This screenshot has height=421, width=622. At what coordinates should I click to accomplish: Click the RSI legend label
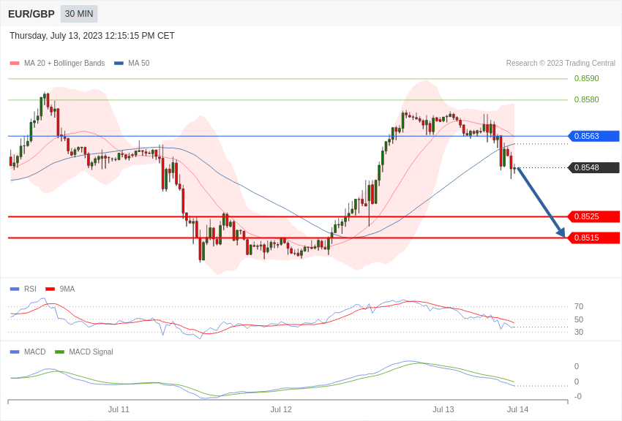point(30,289)
